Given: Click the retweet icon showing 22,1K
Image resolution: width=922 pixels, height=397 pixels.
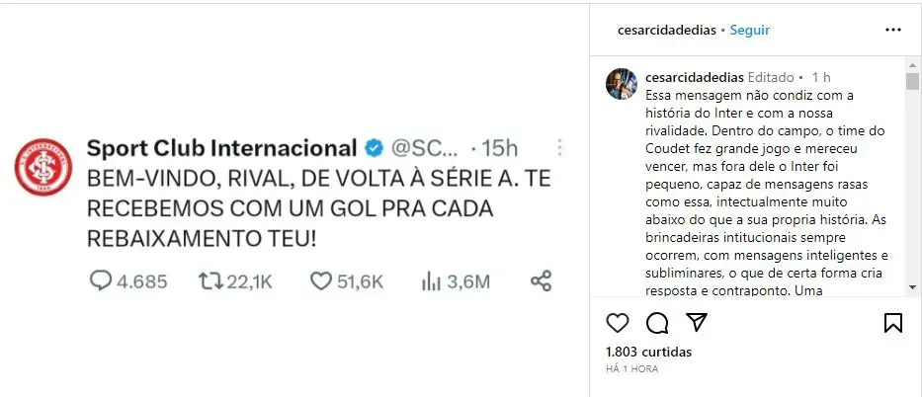Looking at the screenshot, I should point(210,281).
